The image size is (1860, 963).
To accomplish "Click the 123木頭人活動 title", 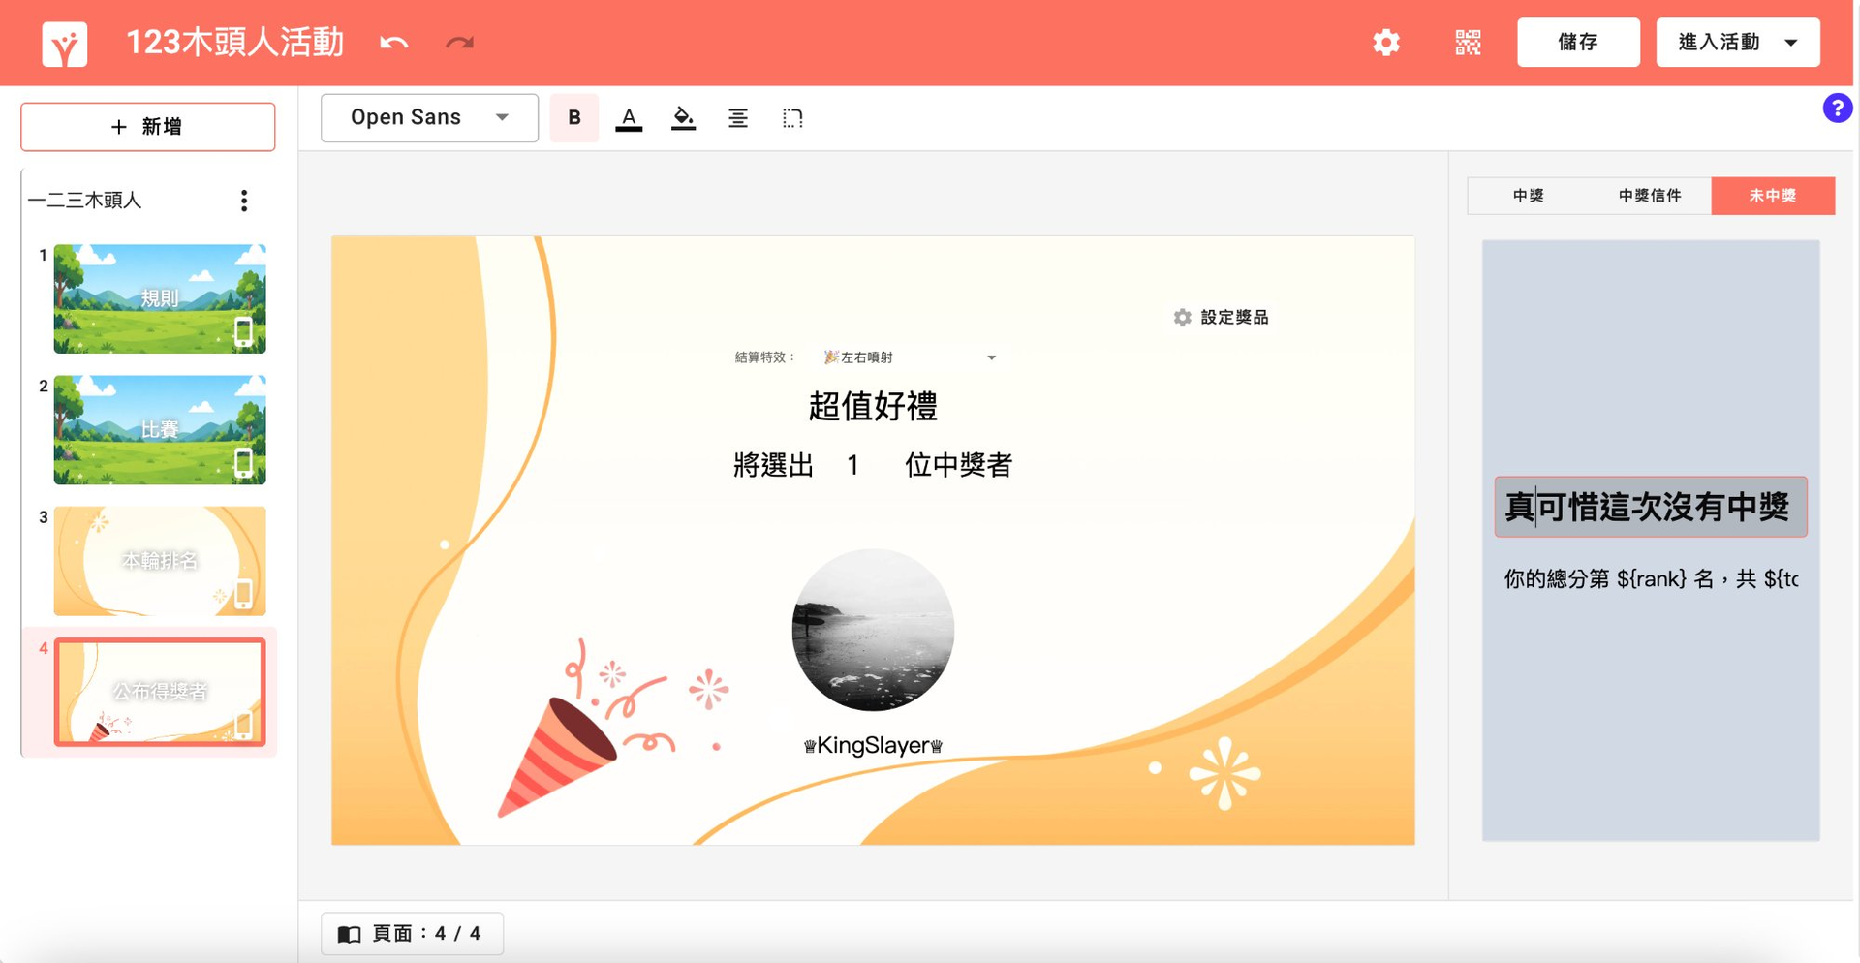I will coord(235,43).
